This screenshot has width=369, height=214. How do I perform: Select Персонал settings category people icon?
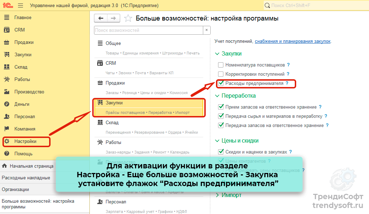click(100, 202)
